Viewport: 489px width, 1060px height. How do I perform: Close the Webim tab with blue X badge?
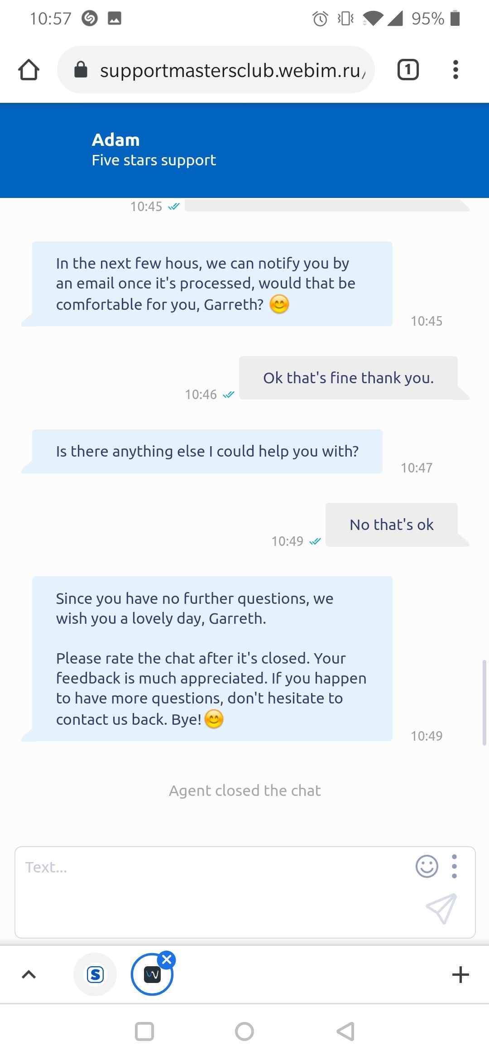167,959
